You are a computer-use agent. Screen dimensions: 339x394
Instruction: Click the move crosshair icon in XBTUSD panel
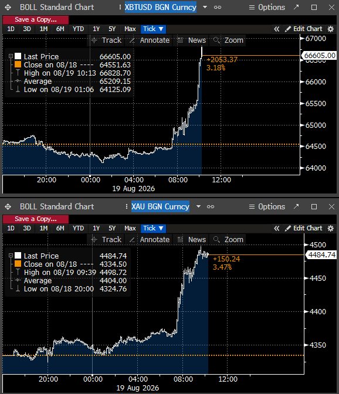click(8, 7)
